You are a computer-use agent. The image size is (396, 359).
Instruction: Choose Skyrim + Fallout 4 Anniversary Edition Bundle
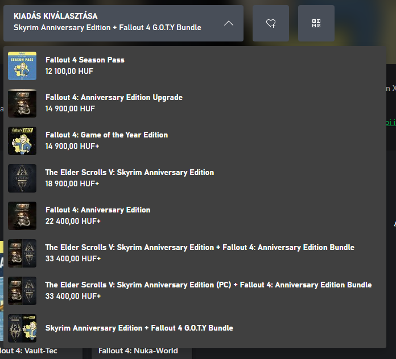click(x=200, y=247)
